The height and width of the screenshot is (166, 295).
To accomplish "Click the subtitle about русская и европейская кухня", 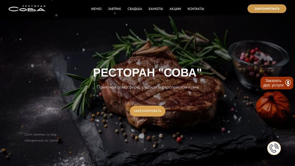I will [148, 87].
